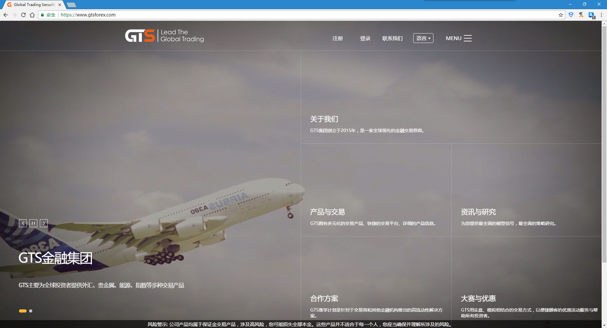Pause the slideshow
The width and height of the screenshot is (607, 328).
(x=33, y=223)
